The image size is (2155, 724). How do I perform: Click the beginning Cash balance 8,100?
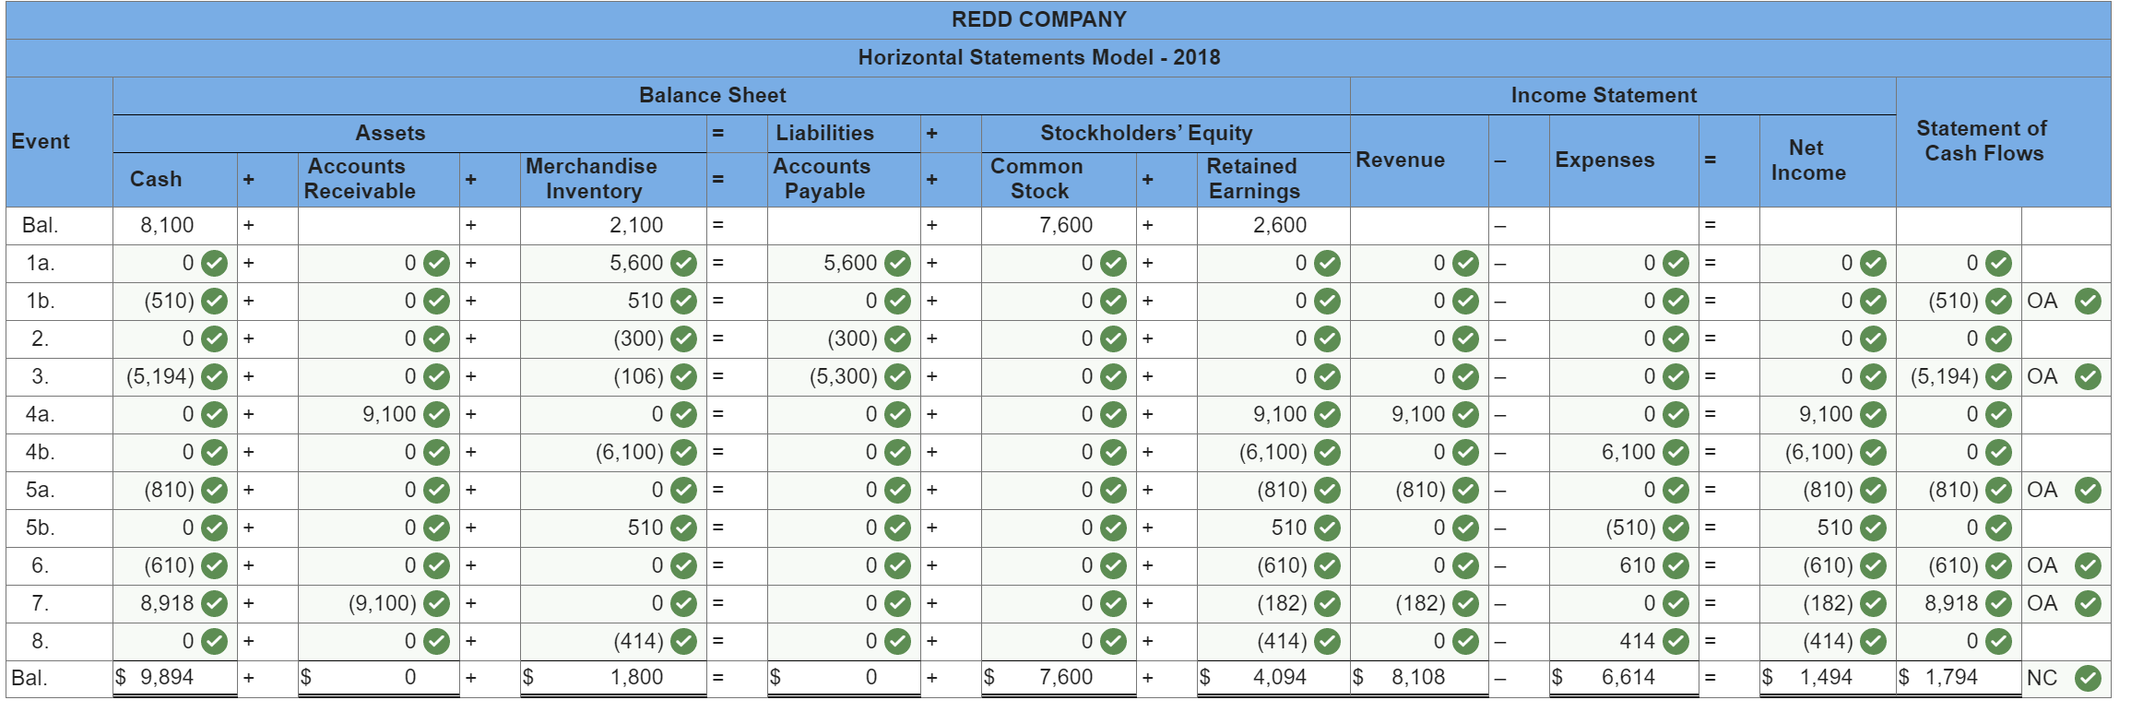pyautogui.click(x=167, y=225)
